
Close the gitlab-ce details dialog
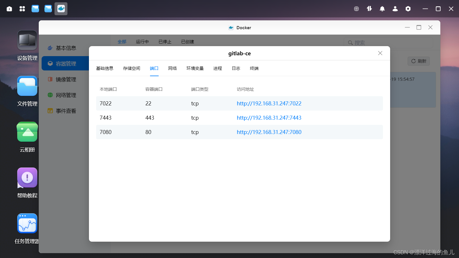[x=380, y=53]
